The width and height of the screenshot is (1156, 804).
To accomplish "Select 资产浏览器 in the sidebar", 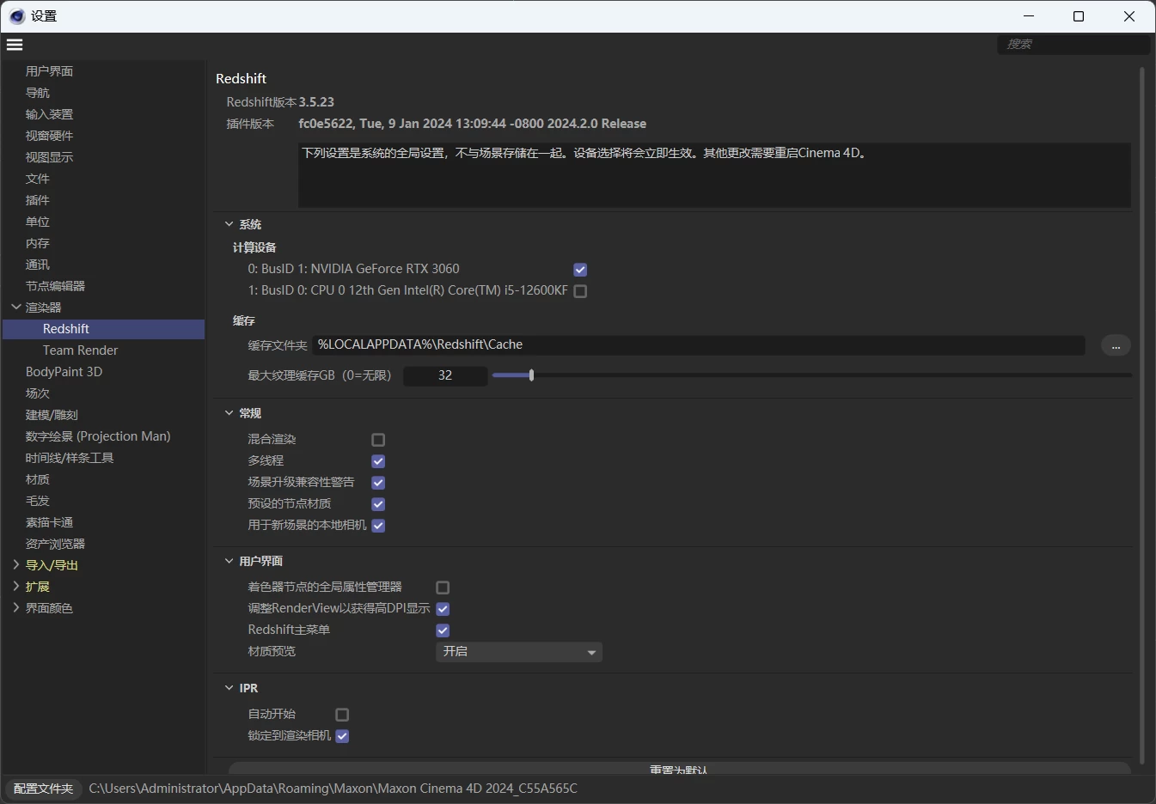I will click(55, 544).
